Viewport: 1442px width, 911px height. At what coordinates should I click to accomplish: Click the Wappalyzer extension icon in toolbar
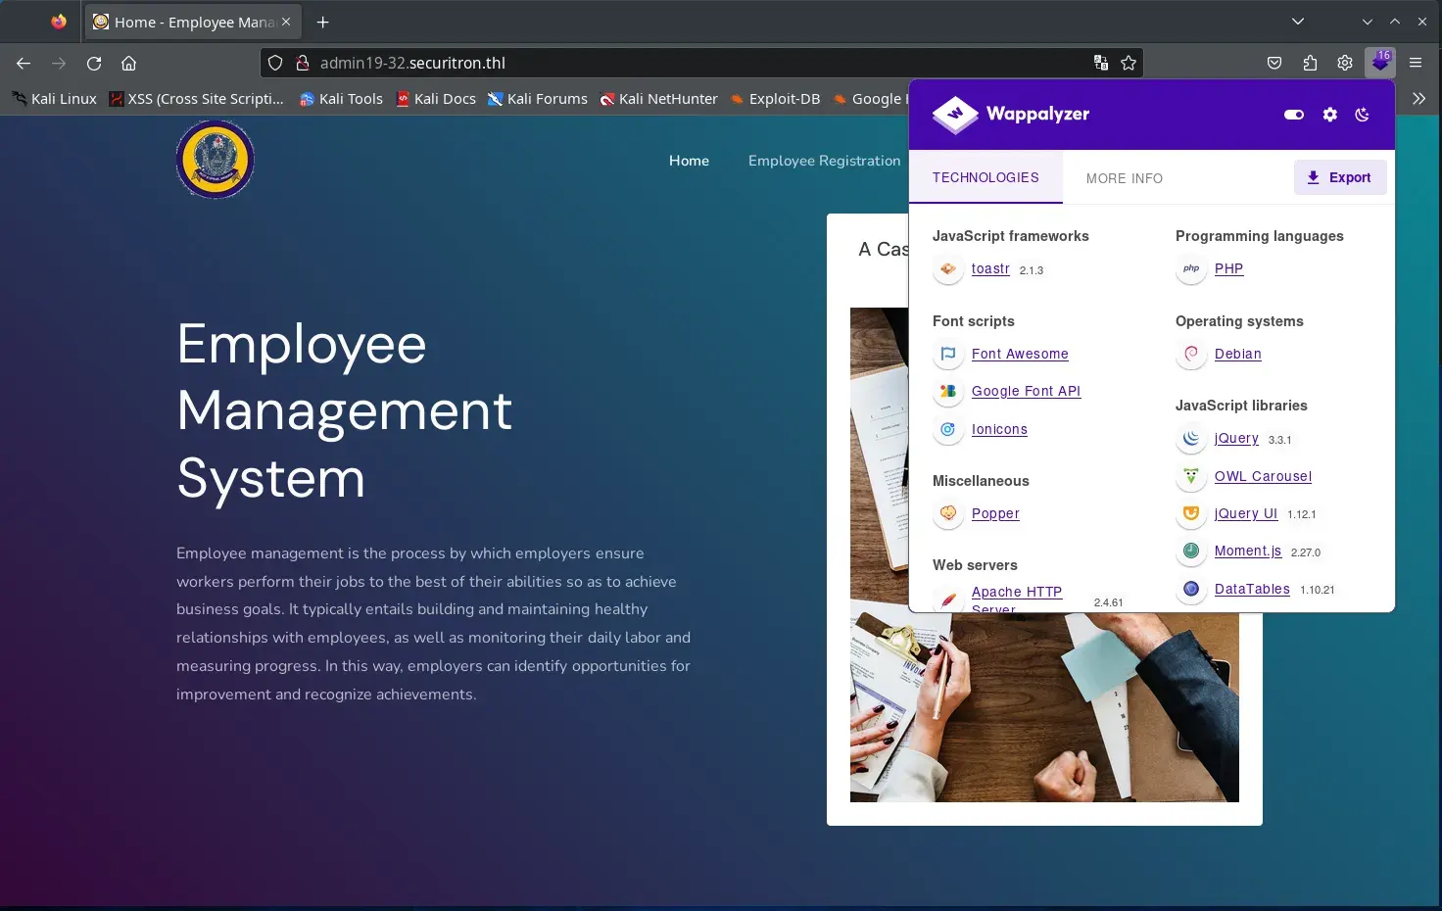[x=1380, y=63]
